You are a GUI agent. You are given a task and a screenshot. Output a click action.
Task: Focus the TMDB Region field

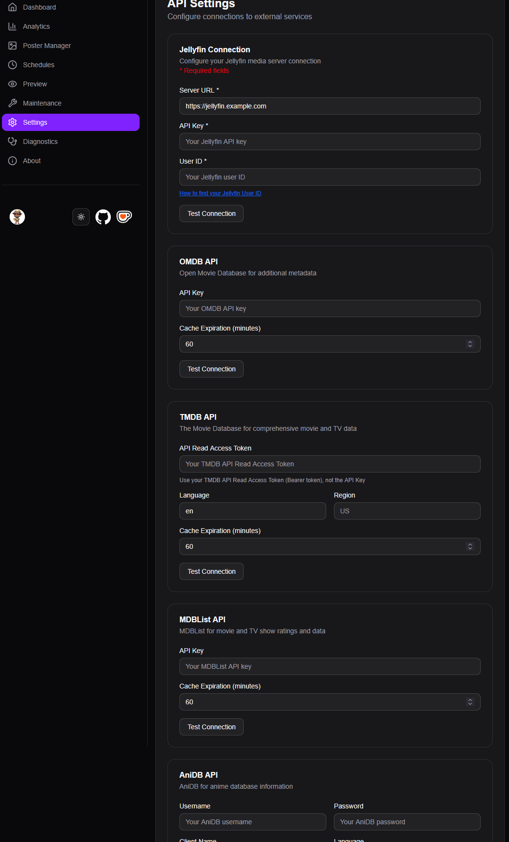[407, 511]
